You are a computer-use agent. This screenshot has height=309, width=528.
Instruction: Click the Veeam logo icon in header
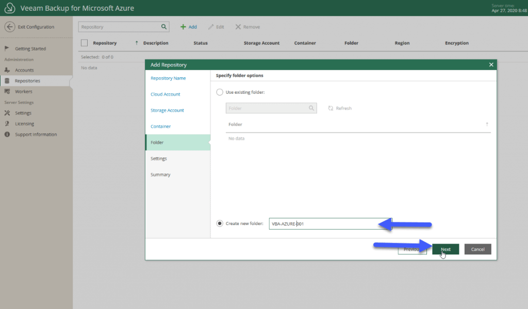(10, 8)
